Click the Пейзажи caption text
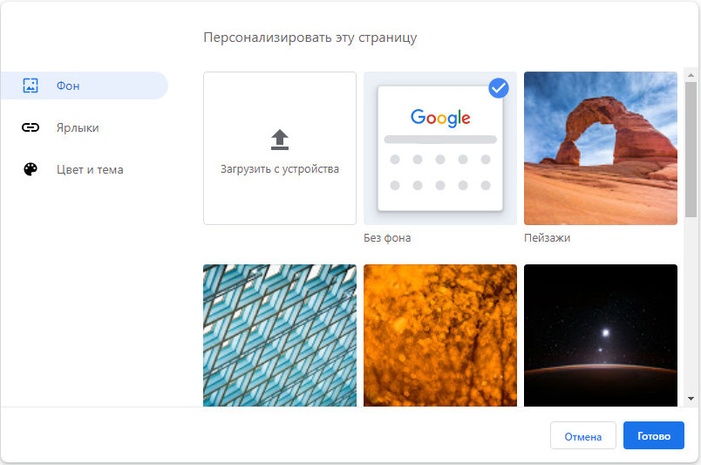The height and width of the screenshot is (465, 701). (x=548, y=237)
